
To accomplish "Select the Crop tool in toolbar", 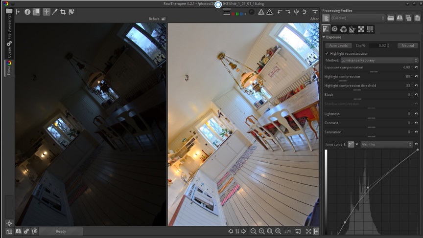I will (x=63, y=12).
